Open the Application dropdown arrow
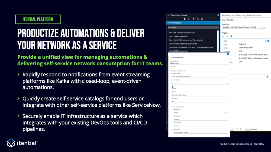Image resolution: width=271 pixels, height=152 pixels. [227, 113]
